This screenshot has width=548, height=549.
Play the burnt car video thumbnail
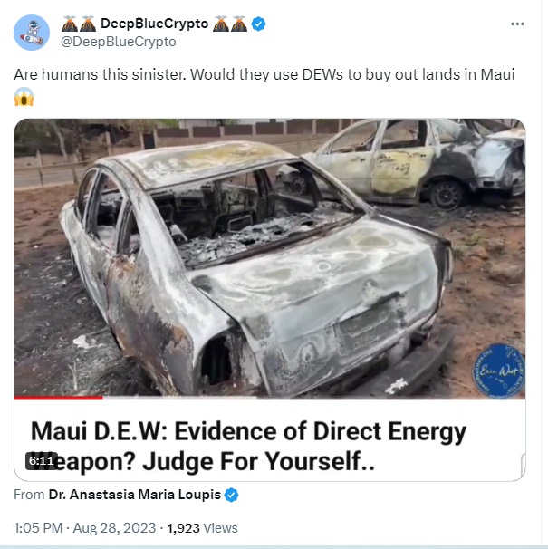coord(270,257)
